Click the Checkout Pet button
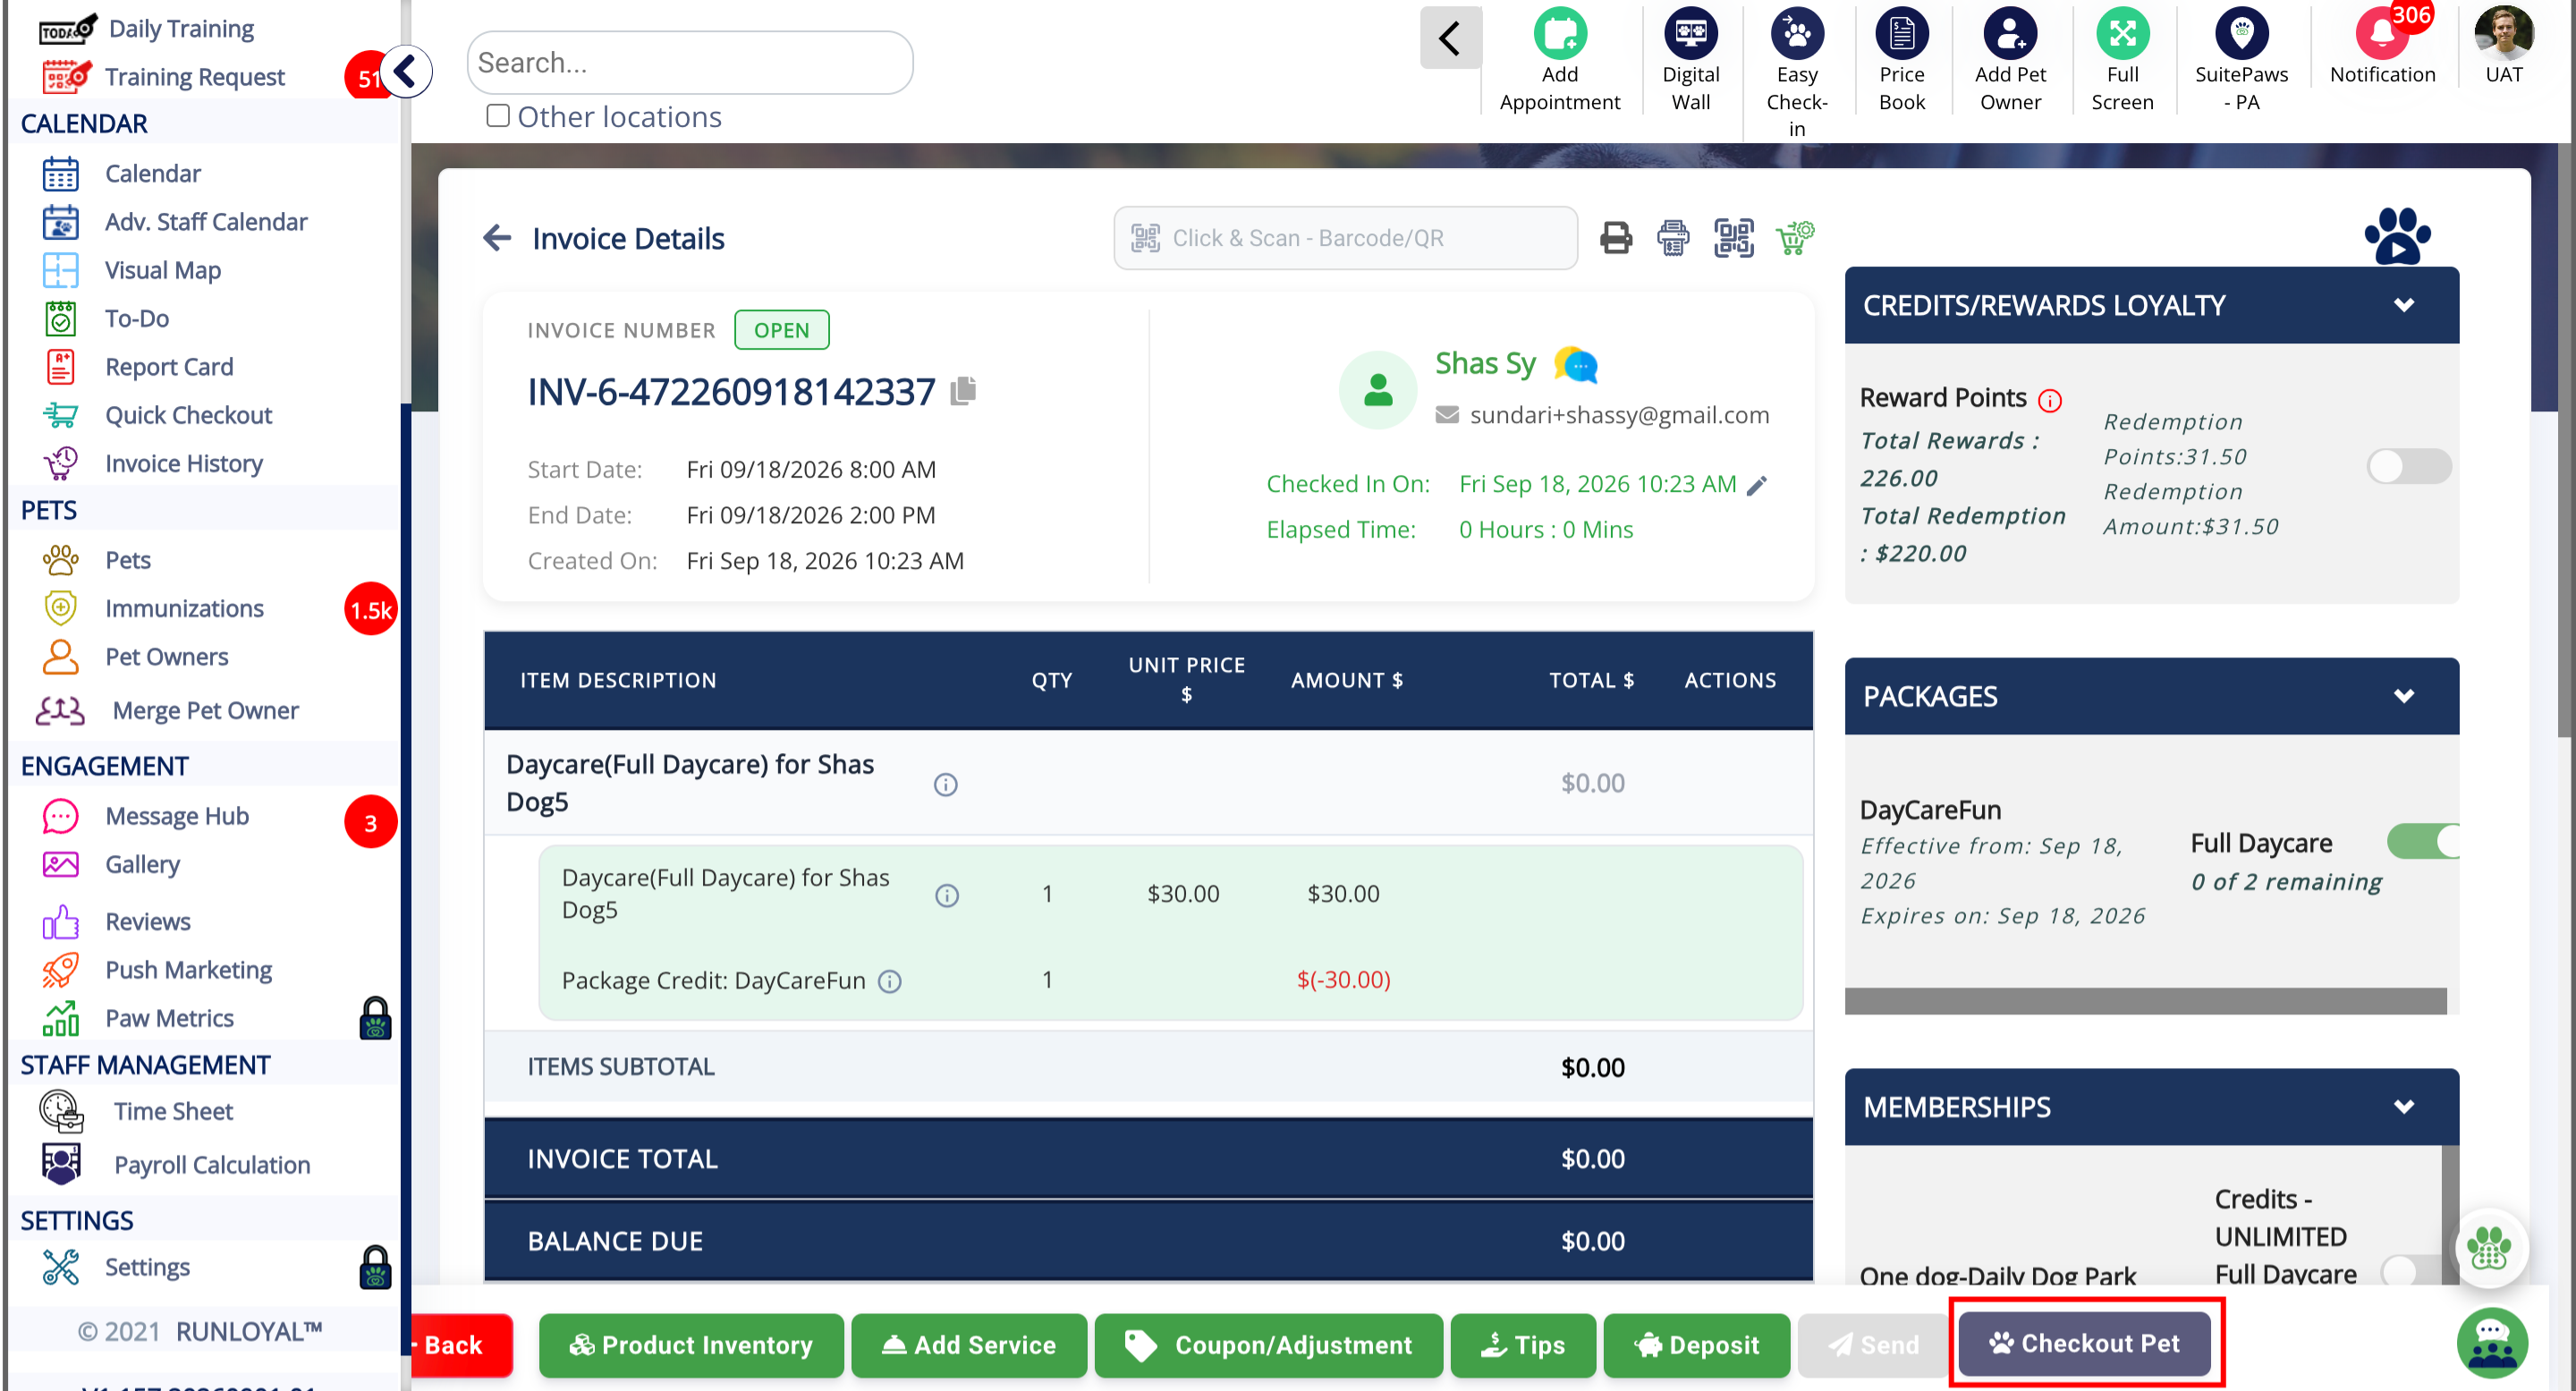Image resolution: width=2576 pixels, height=1391 pixels. click(2085, 1343)
